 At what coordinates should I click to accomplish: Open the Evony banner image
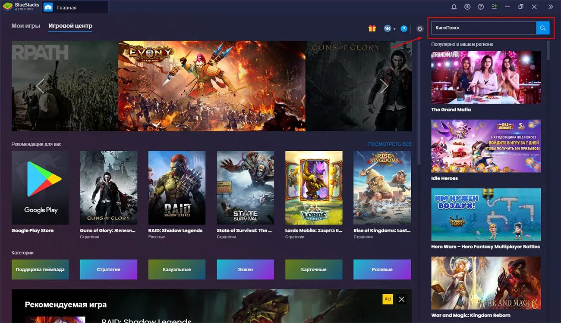click(212, 86)
